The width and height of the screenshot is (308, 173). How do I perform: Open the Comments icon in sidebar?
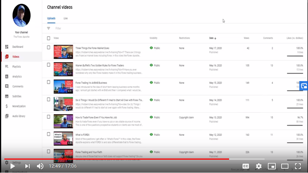click(7, 86)
